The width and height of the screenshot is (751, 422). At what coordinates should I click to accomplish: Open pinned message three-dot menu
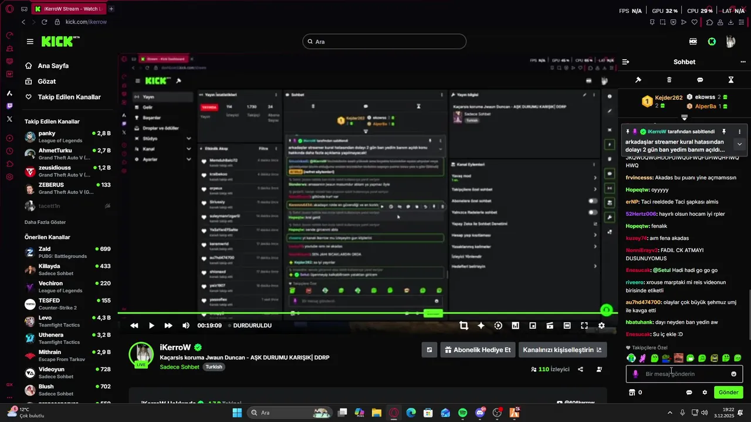[739, 132]
